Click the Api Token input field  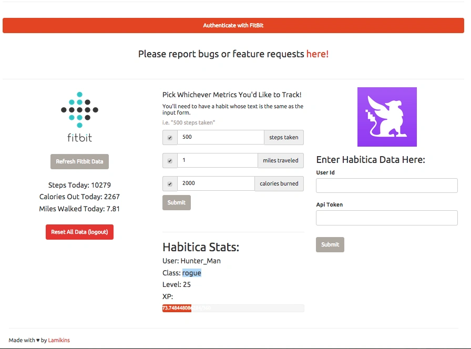[386, 218]
